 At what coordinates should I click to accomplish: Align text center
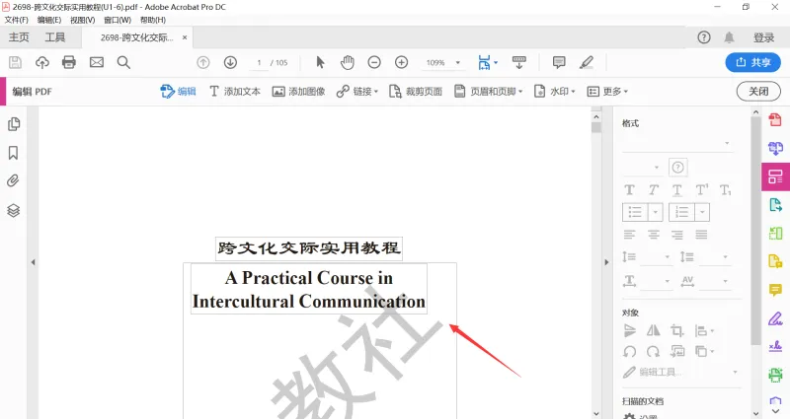point(654,235)
